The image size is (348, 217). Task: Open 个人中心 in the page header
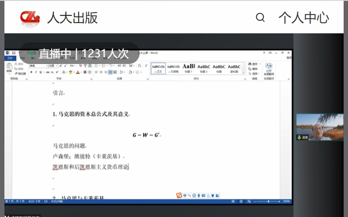[304, 17]
